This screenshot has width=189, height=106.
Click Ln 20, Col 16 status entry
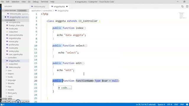click(x=146, y=105)
